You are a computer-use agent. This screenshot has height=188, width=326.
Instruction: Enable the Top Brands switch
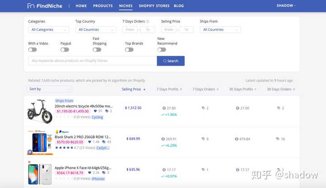pos(129,50)
